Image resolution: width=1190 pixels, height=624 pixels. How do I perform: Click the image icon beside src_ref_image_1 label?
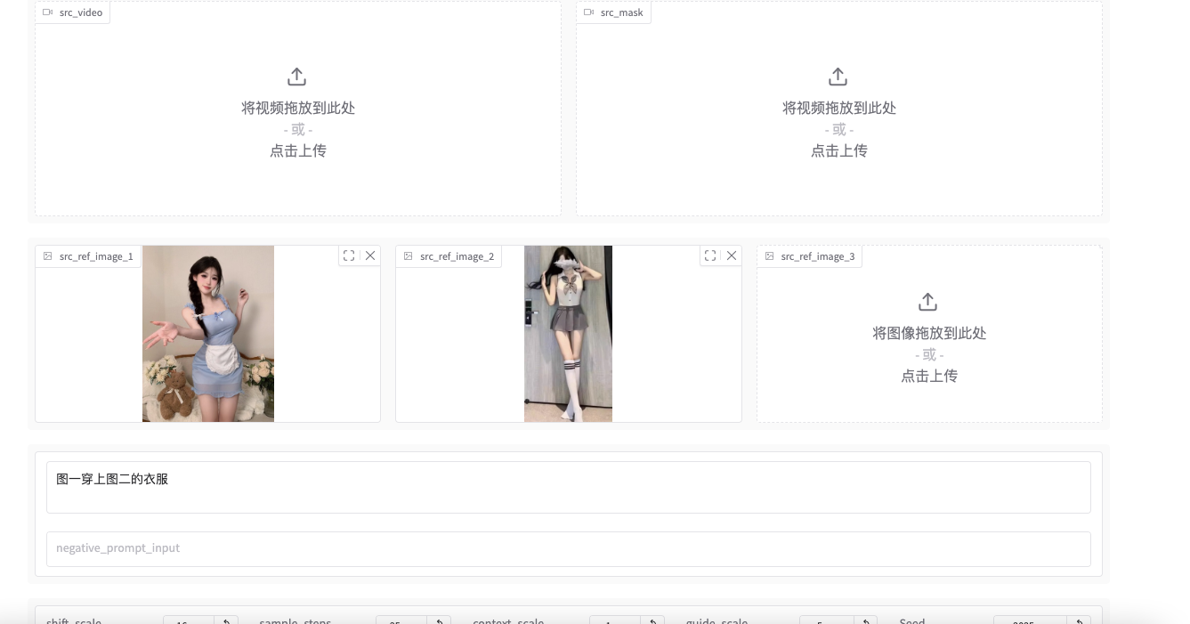point(48,256)
